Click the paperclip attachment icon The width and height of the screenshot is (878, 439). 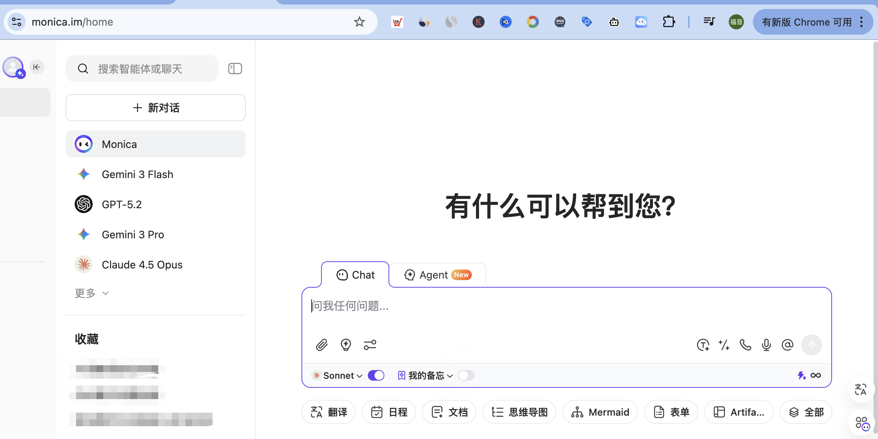[x=321, y=345]
